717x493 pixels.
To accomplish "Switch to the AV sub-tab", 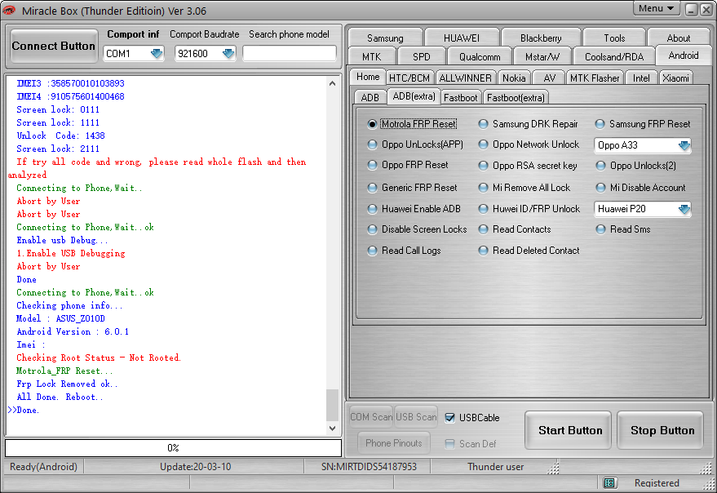I will point(550,78).
